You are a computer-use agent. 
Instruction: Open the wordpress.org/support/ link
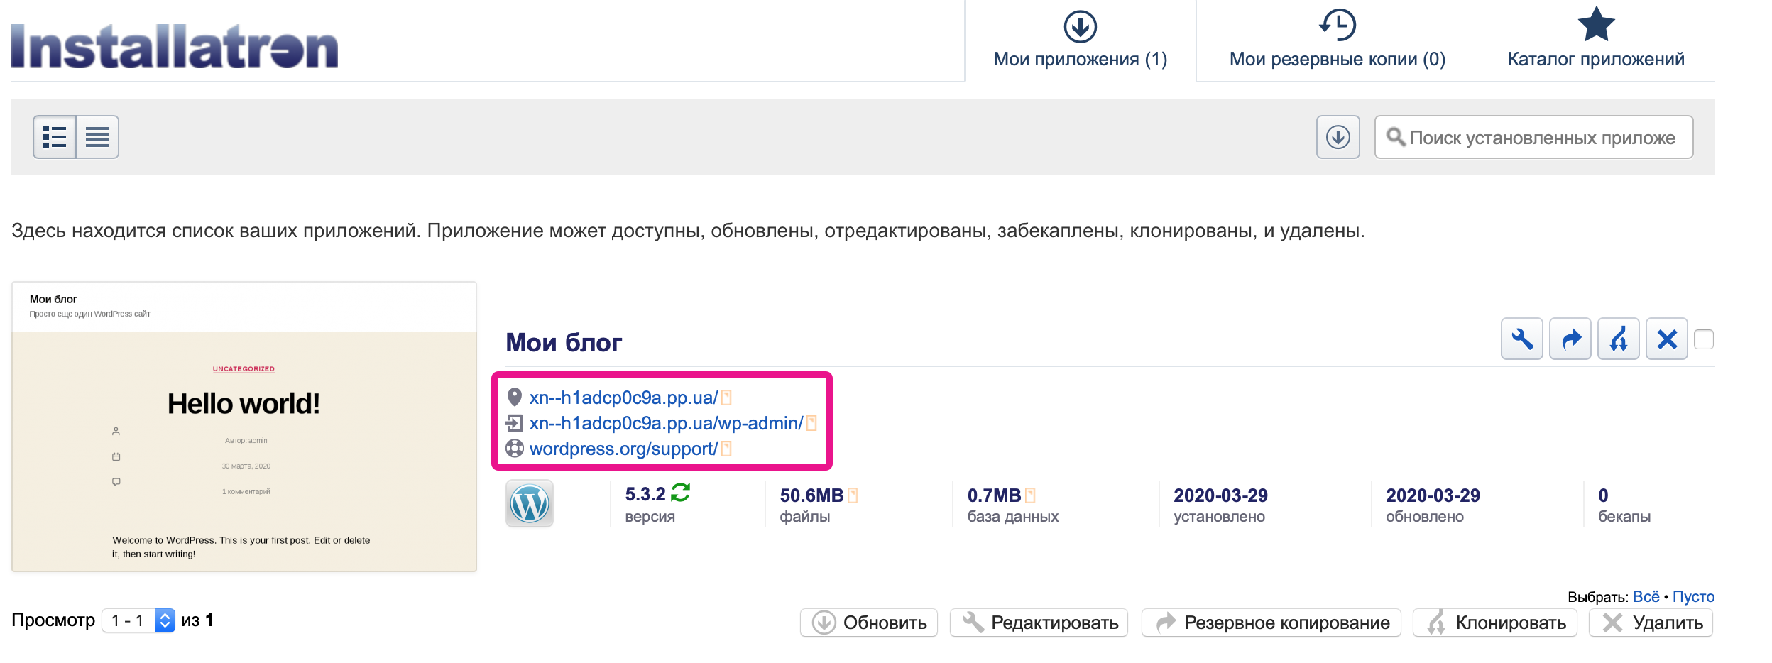(x=623, y=449)
